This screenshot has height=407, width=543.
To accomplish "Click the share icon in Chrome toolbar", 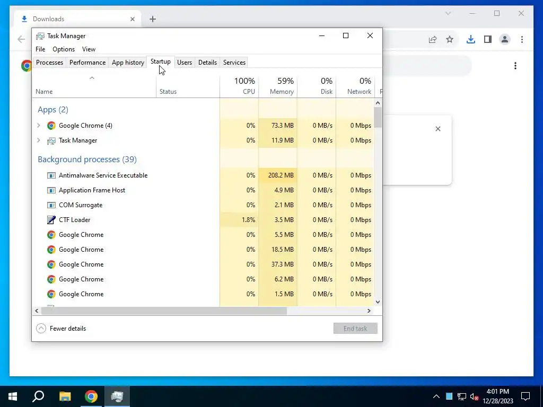I will (433, 39).
